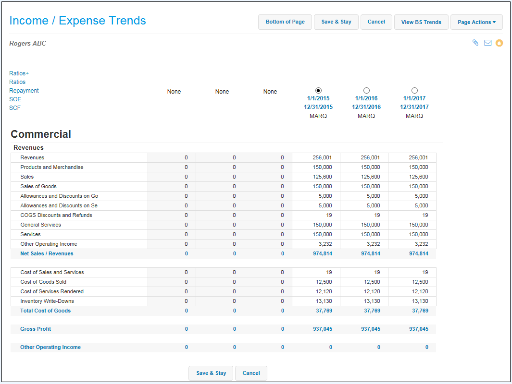The height and width of the screenshot is (384, 512).
Task: Edit Cost of Goods Sold 2015 value
Action: 316,282
